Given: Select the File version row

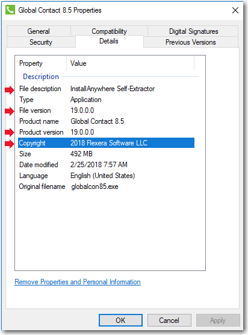Looking at the screenshot, I should pyautogui.click(x=107, y=110).
